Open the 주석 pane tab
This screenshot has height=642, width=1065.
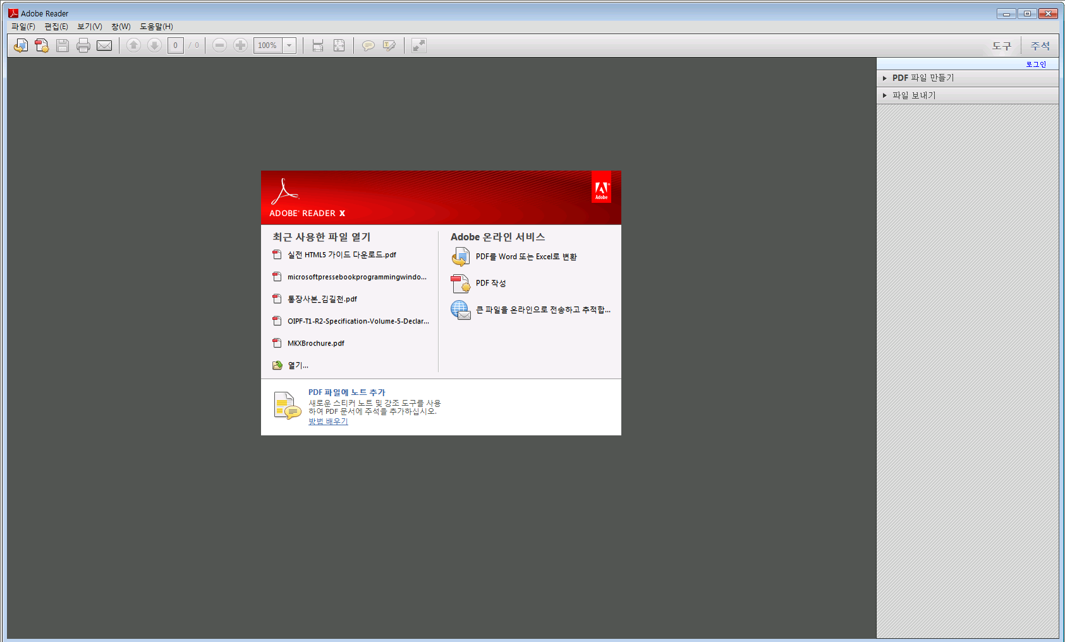1040,46
